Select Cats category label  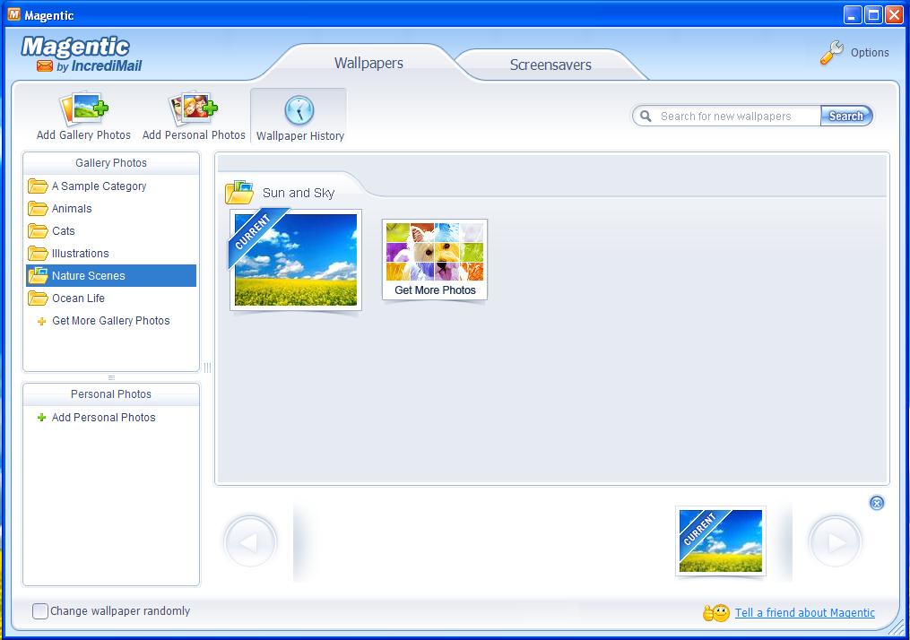click(64, 231)
